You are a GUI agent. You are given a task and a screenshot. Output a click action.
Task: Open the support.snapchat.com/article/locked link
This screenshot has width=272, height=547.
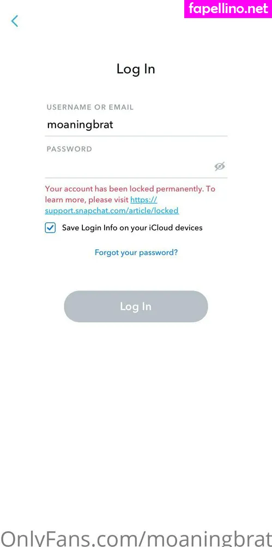tap(112, 211)
